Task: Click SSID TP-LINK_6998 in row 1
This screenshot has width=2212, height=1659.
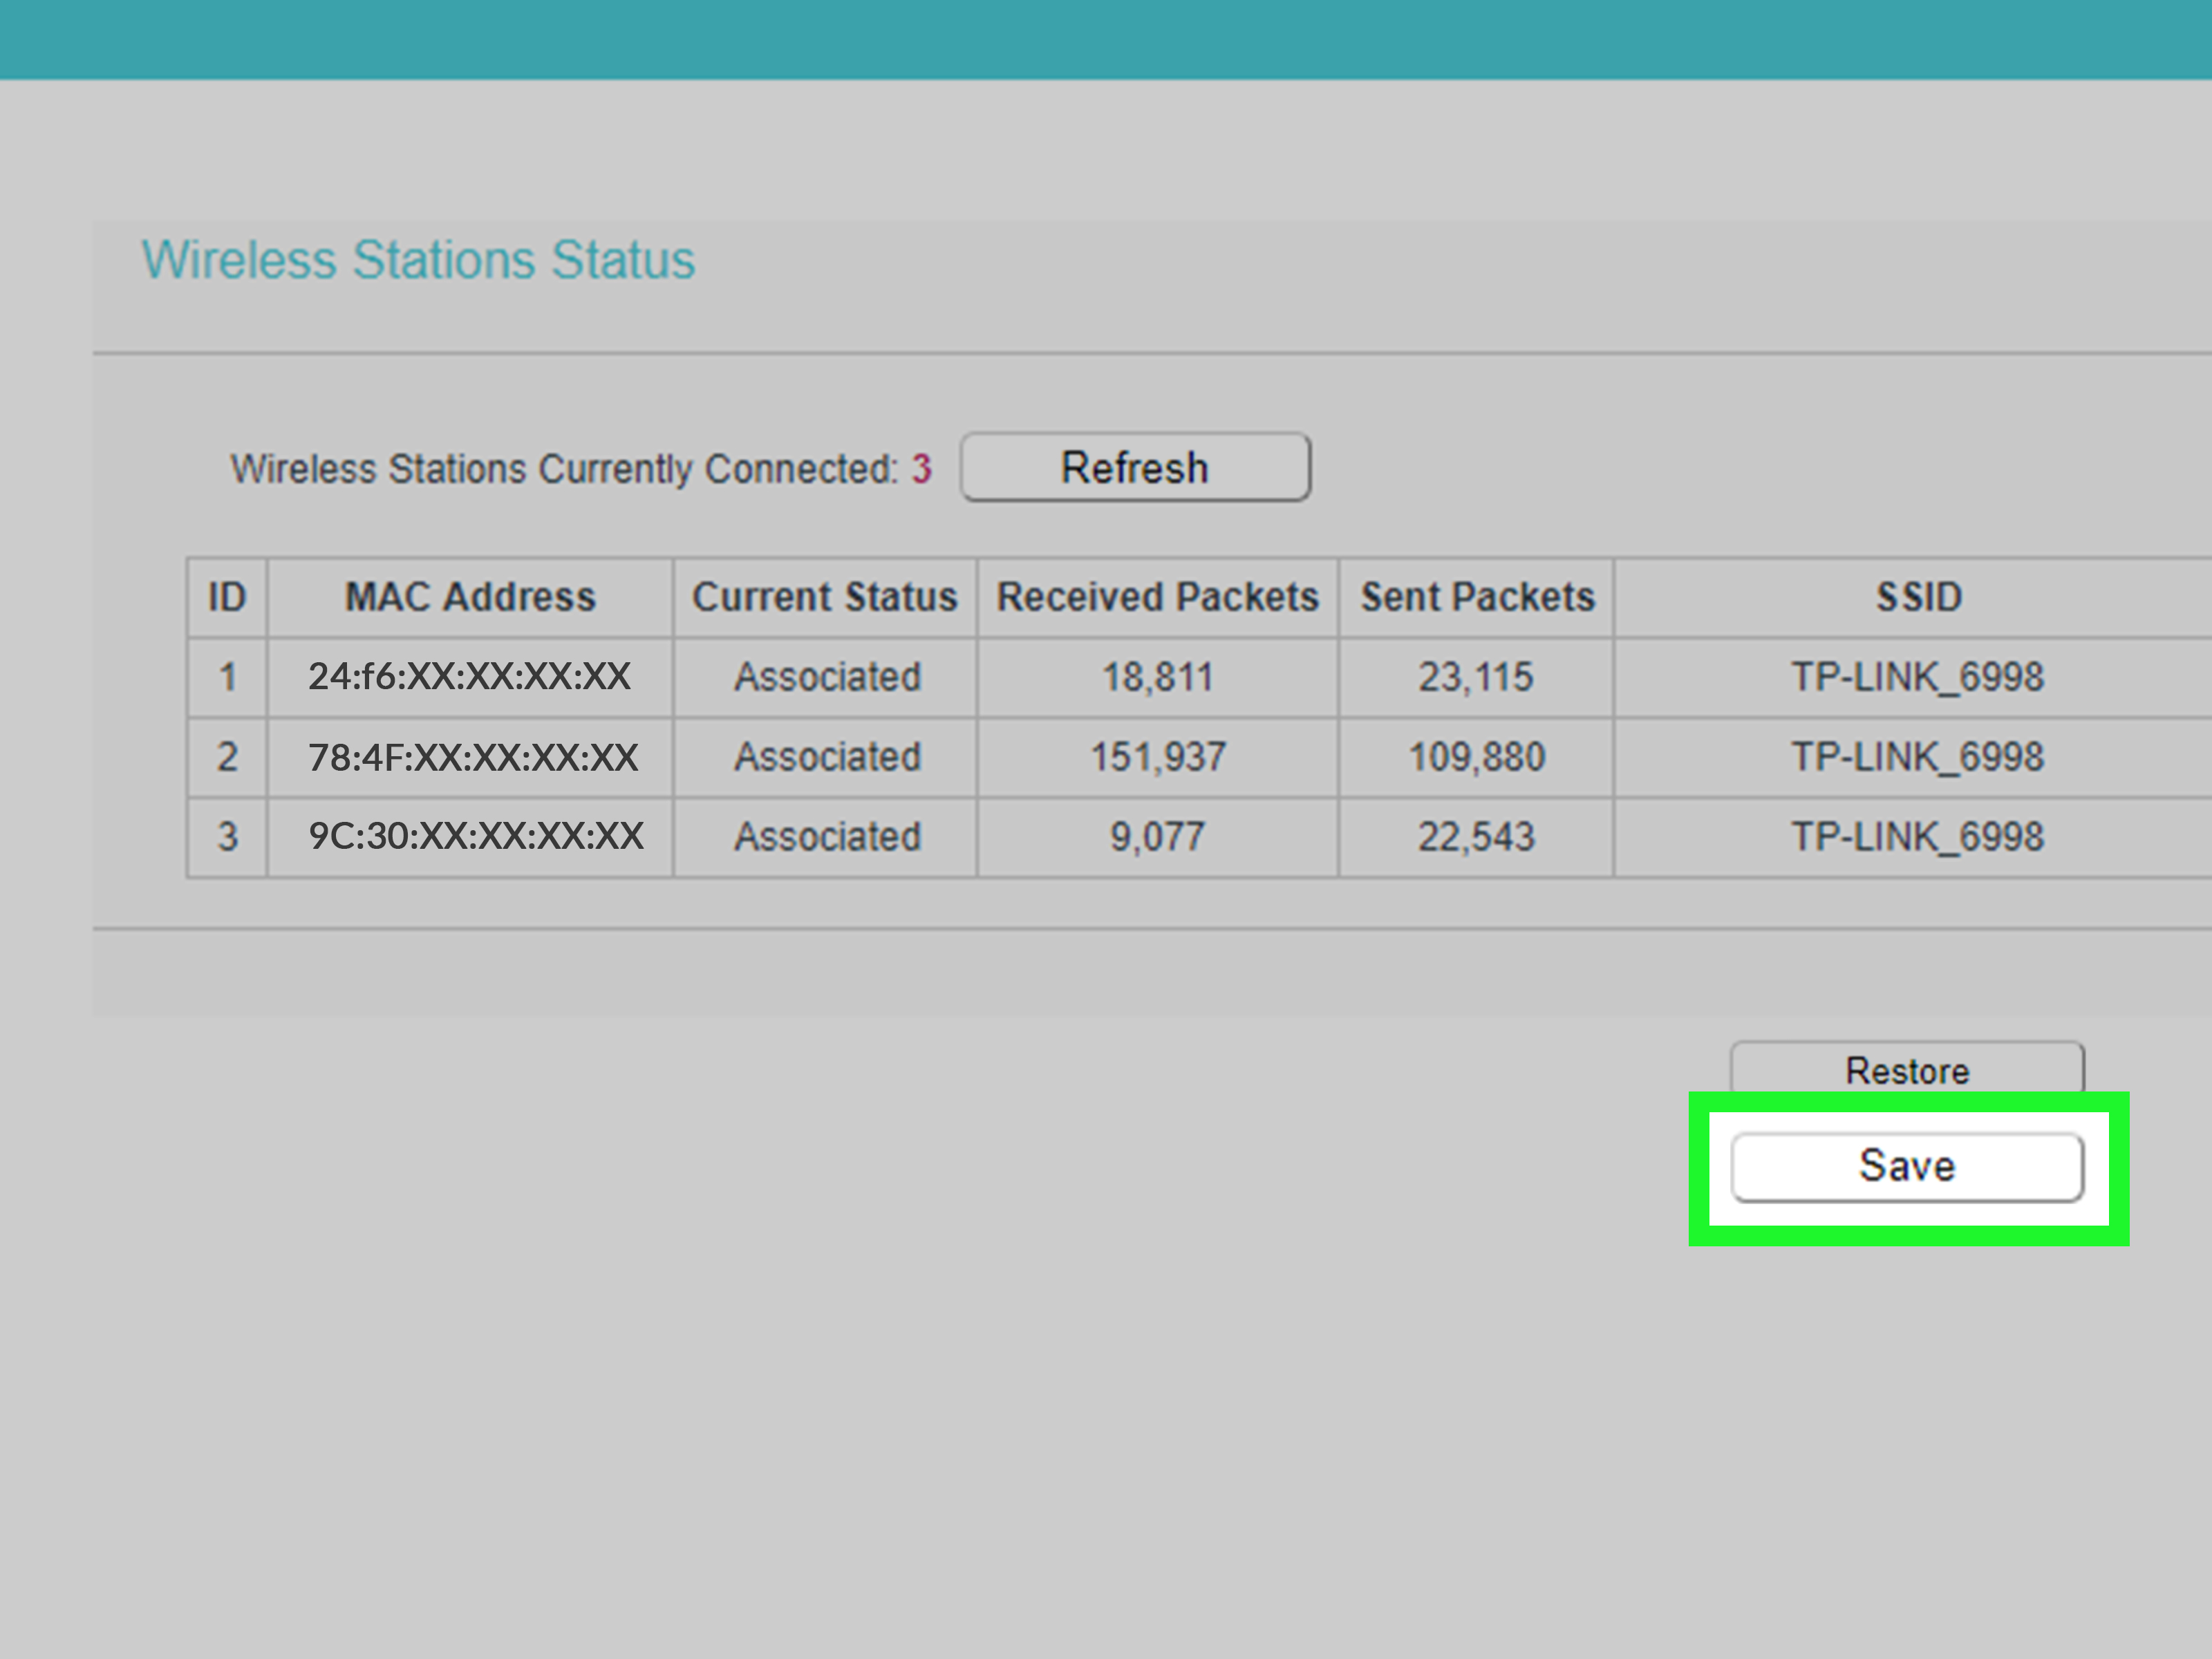Action: coord(1917,677)
